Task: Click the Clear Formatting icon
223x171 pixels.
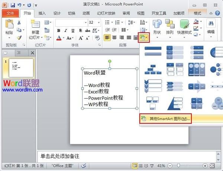Action: tap(97, 38)
